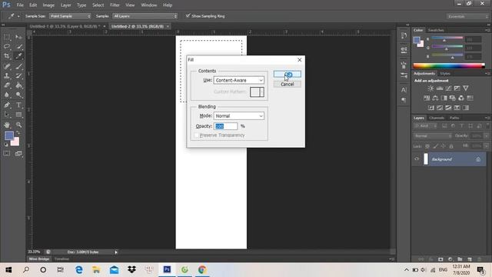This screenshot has height=277, width=492.
Task: Select the Rectangular Marquee tool
Action: pyautogui.click(x=7, y=37)
